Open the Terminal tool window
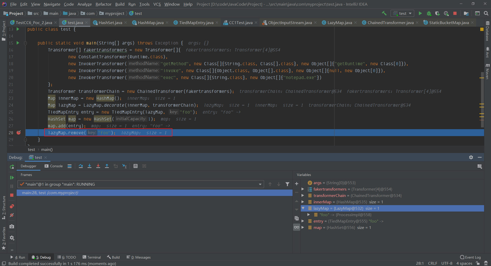This screenshot has height=266, width=491. pos(92,257)
